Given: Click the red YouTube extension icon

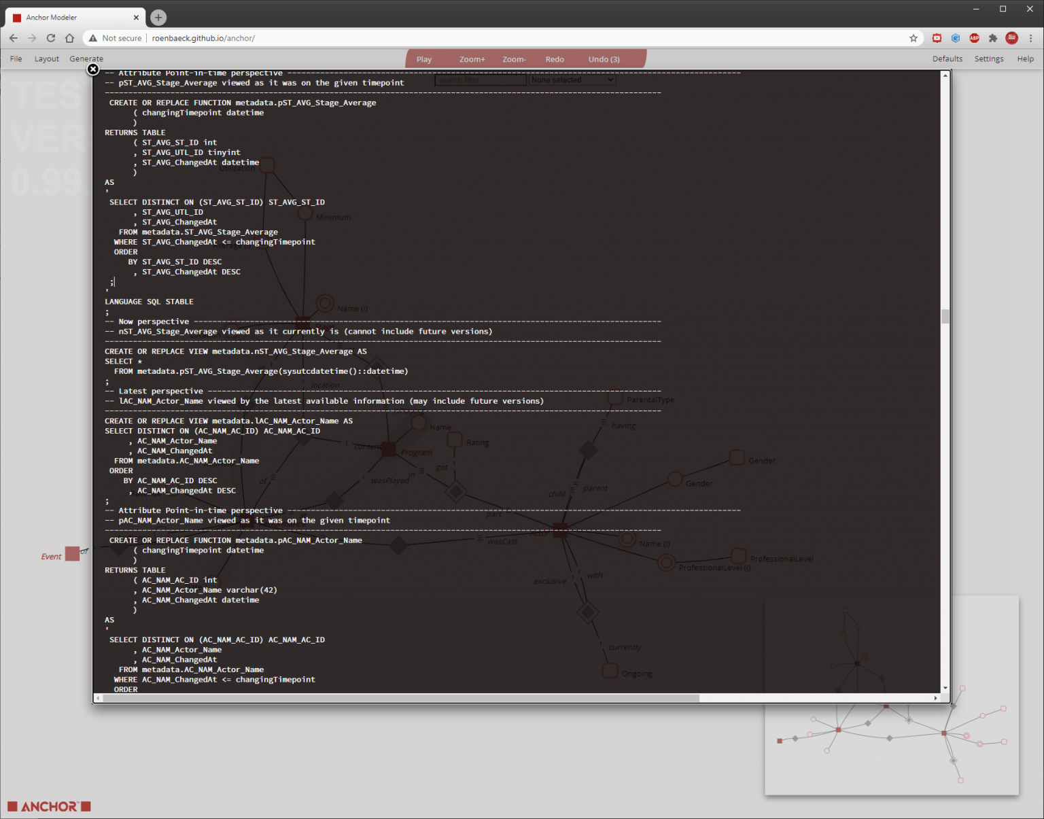Looking at the screenshot, I should click(937, 38).
